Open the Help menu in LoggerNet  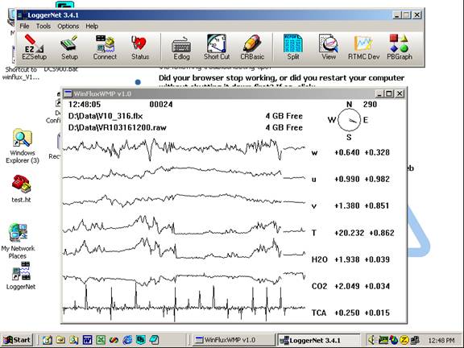click(x=92, y=26)
